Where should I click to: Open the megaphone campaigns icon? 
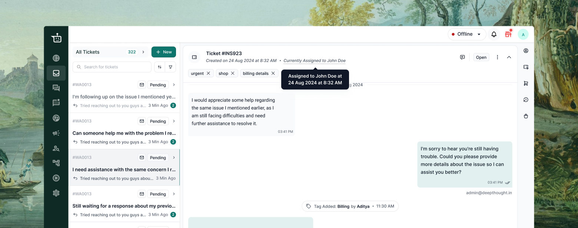pos(56,133)
